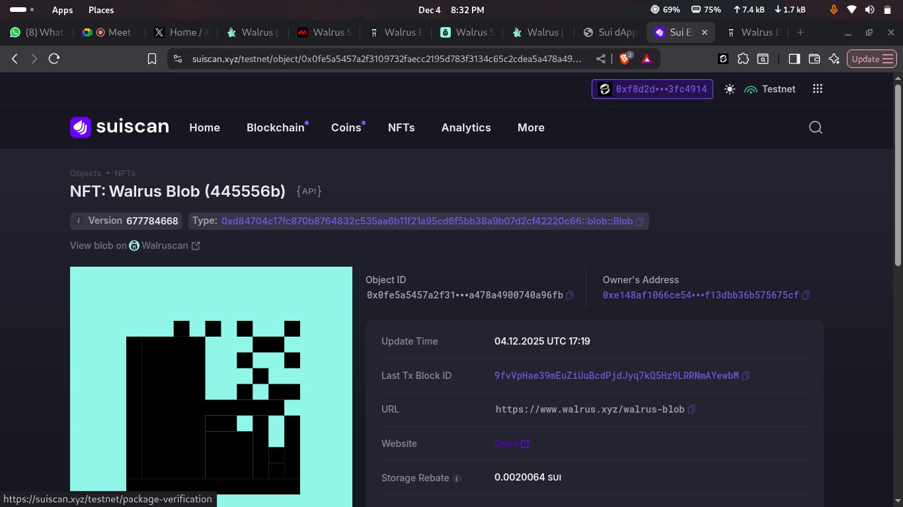Viewport: 903px width, 507px height.
Task: Open the suiscan search icon
Action: pyautogui.click(x=816, y=127)
